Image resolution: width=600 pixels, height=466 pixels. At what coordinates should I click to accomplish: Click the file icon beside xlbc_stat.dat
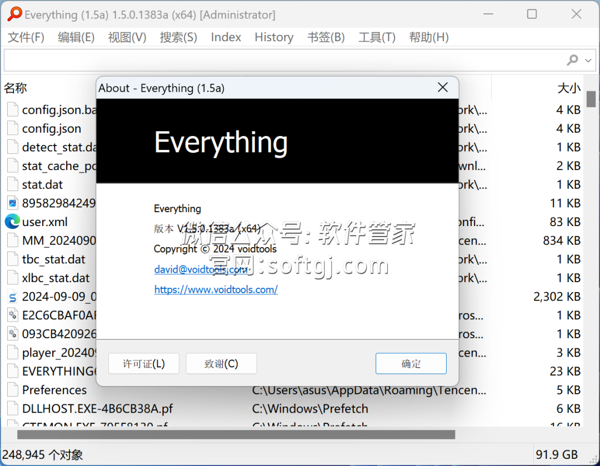[x=13, y=278]
